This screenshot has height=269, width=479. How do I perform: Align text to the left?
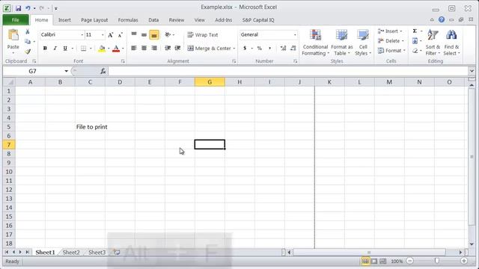pos(134,48)
